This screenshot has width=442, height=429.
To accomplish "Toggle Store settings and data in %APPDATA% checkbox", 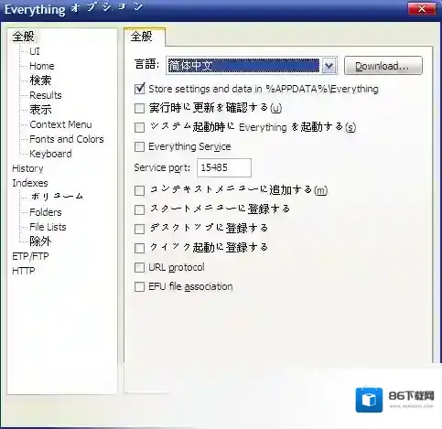I will pos(140,89).
